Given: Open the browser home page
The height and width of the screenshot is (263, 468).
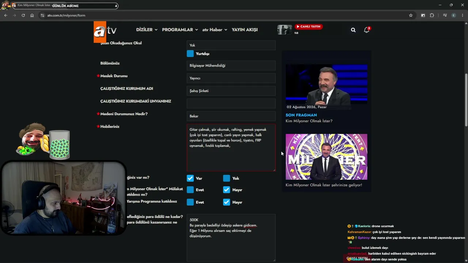Looking at the screenshot, I should [x=32, y=15].
